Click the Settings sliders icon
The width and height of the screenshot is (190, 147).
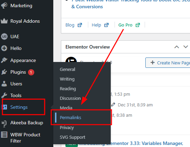pos(4,107)
